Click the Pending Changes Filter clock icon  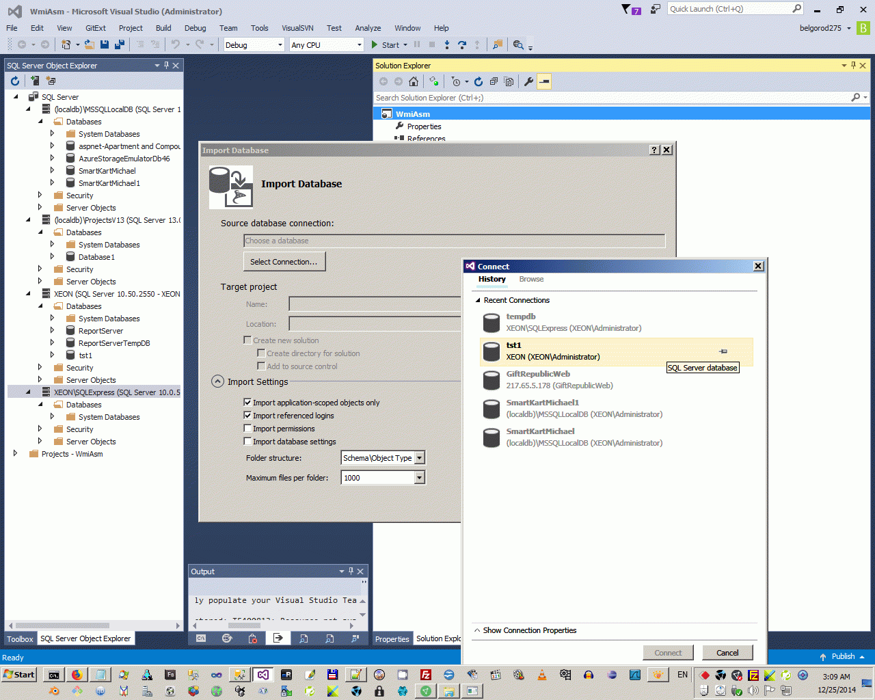tap(456, 81)
